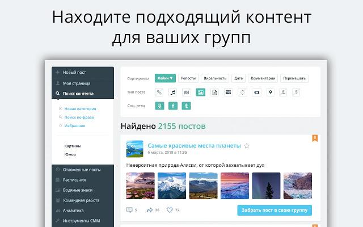The width and height of the screenshot is (363, 227).
Task: Click the Tumblr social network icon
Action: click(x=186, y=106)
